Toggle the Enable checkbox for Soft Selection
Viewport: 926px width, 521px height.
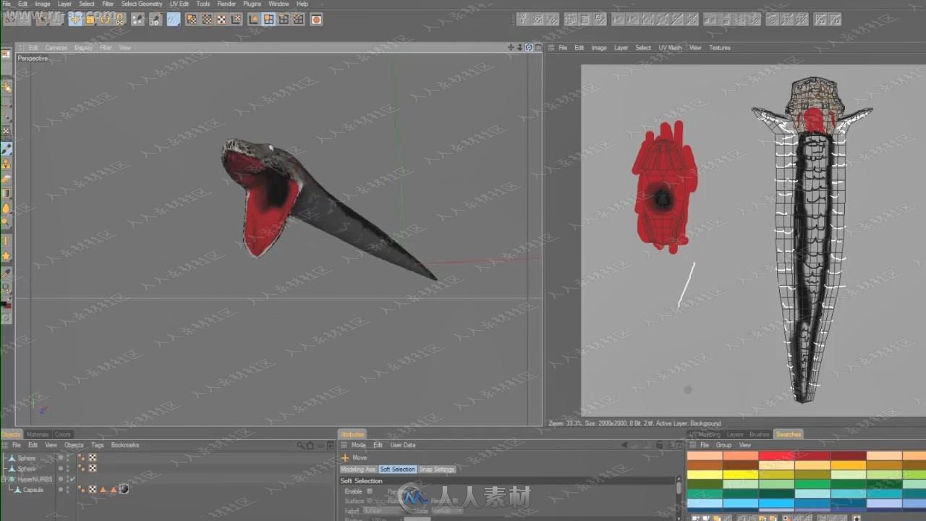tap(370, 491)
